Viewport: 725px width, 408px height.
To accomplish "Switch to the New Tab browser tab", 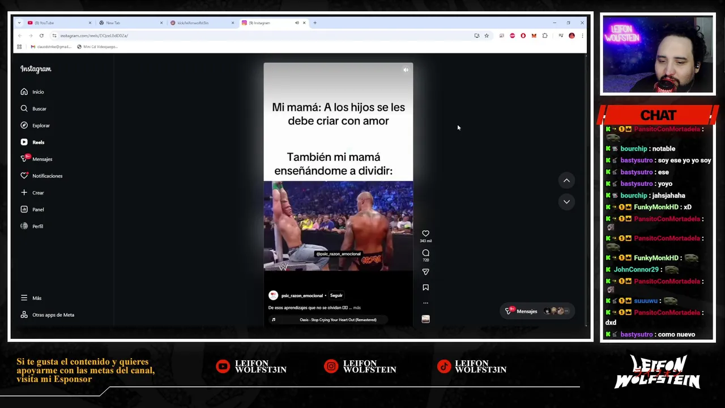I will 130,23.
